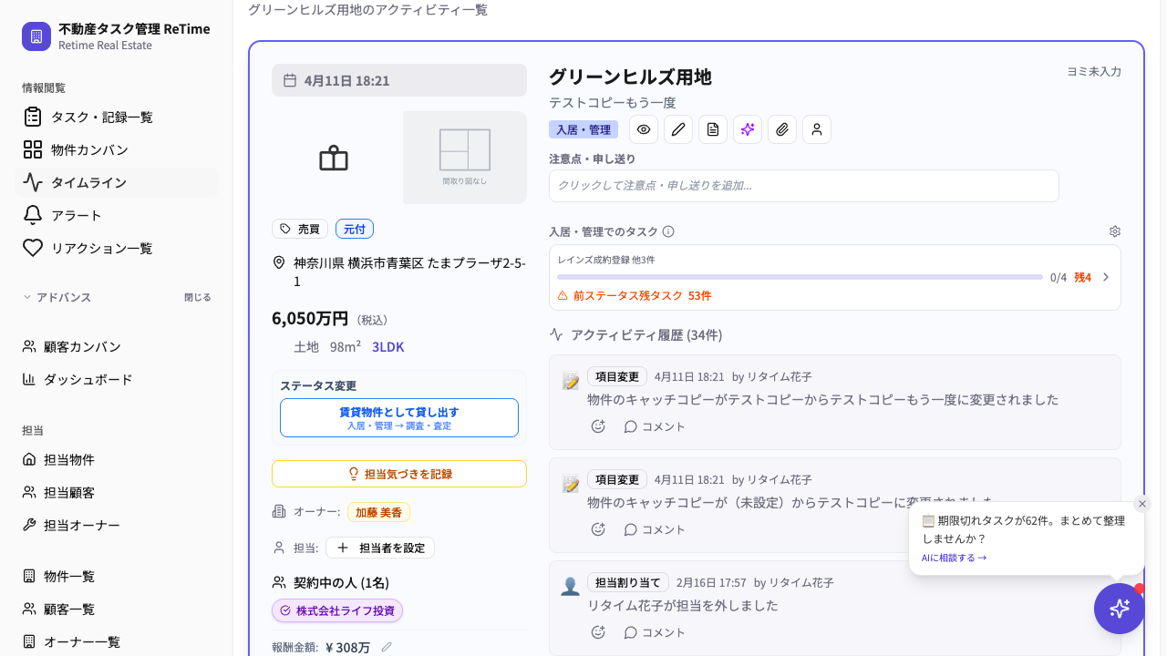1167x656 pixels.
Task: Click the 4月11日 18:21 date header
Action: point(399,80)
